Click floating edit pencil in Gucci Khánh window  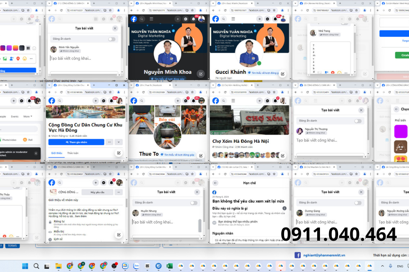[x=283, y=73]
